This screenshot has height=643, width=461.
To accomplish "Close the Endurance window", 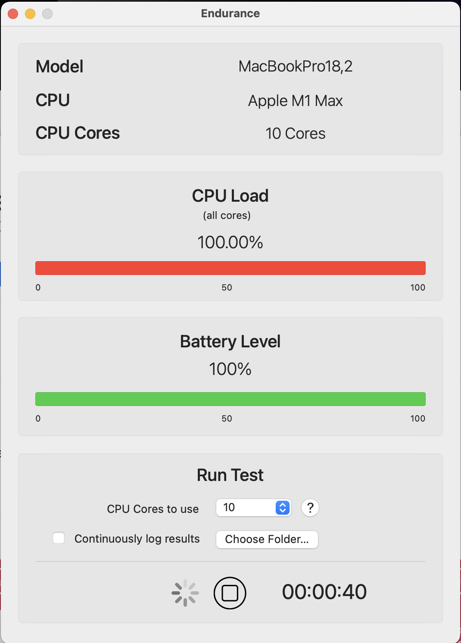I will (13, 14).
